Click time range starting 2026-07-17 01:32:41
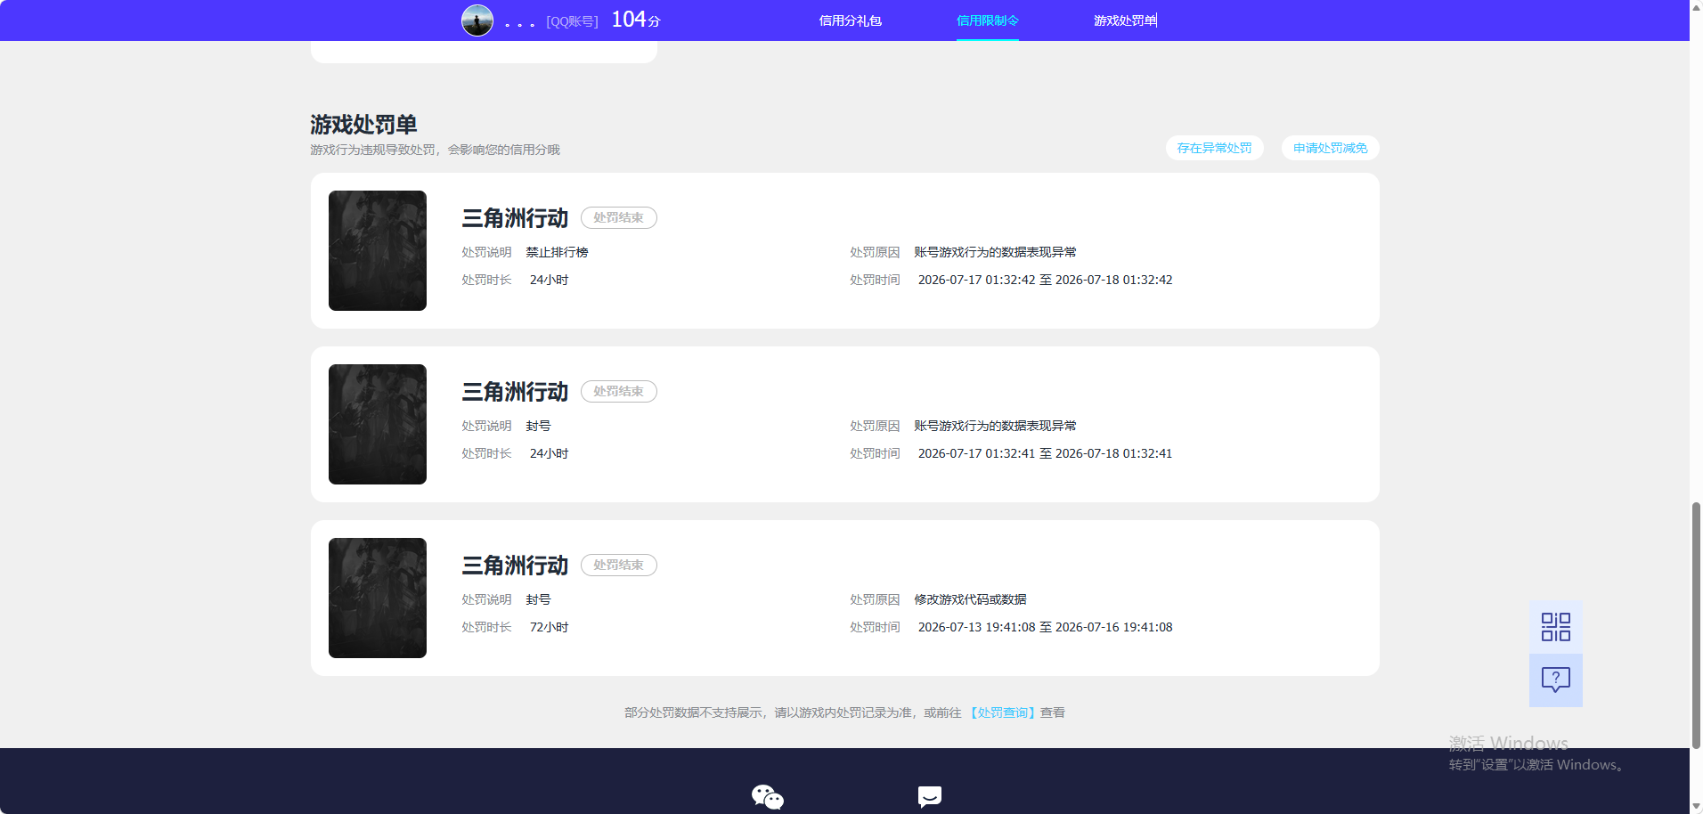Image resolution: width=1703 pixels, height=814 pixels. click(1045, 453)
